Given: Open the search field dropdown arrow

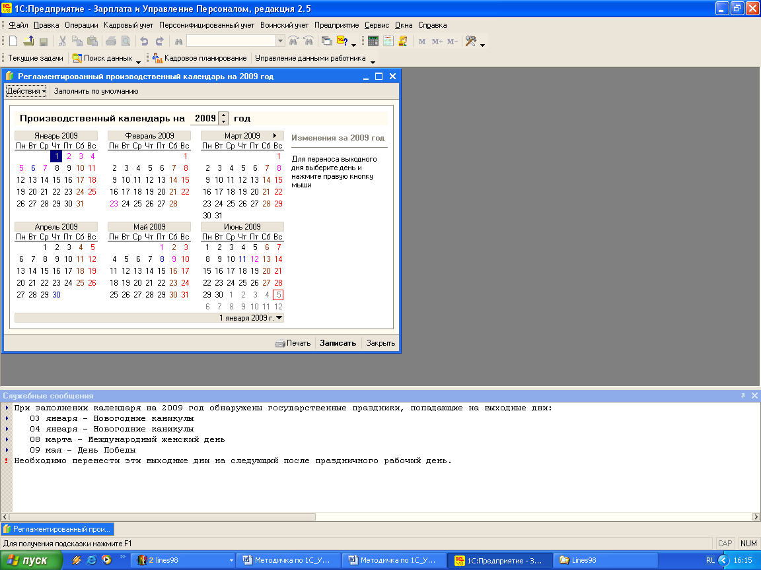Looking at the screenshot, I should pos(280,41).
